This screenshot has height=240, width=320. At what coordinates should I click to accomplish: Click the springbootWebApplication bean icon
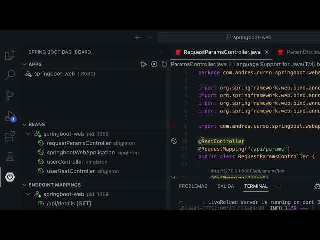point(41,152)
